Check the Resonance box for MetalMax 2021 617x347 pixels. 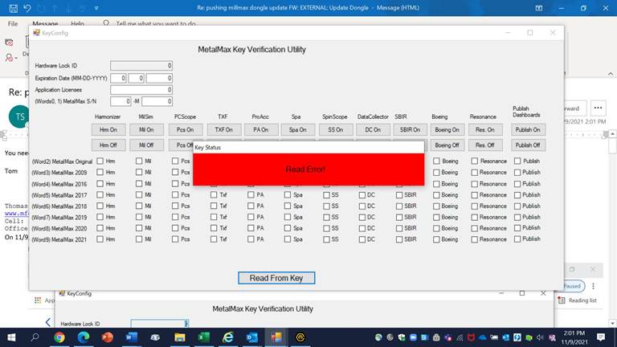(475, 239)
